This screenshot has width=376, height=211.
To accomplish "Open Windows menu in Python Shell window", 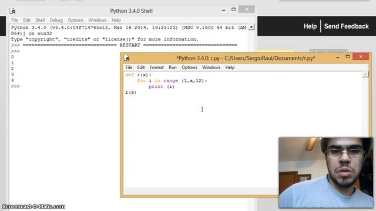I will pyautogui.click(x=98, y=20).
